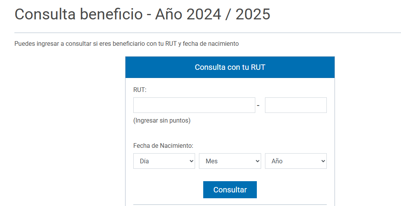
Task: Click the RUT number input field
Action: 194,105
